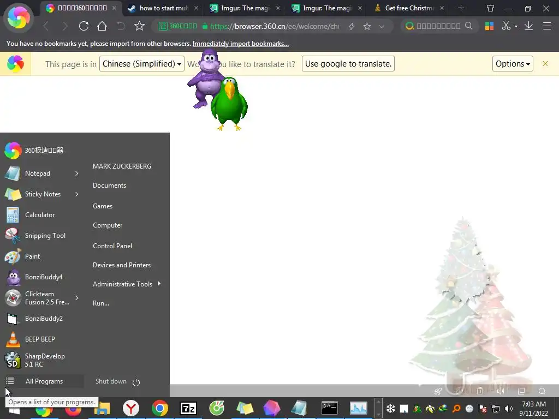The image size is (559, 419).
Task: Click the green Peedy parrot character
Action: [229, 103]
